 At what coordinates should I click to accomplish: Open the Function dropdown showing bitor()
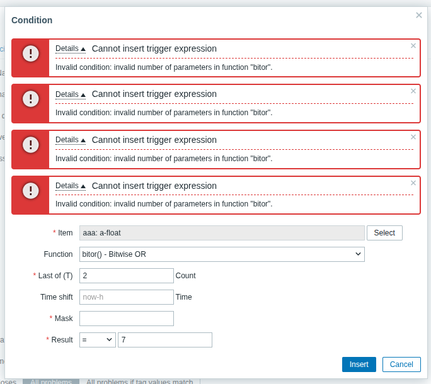click(x=222, y=254)
